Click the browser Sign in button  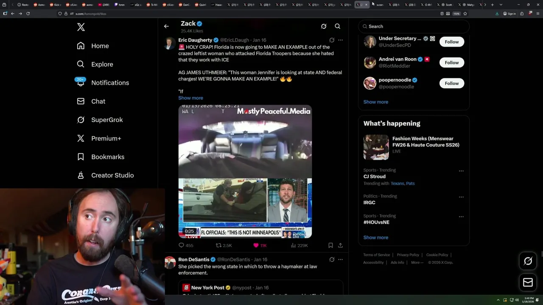(x=509, y=14)
